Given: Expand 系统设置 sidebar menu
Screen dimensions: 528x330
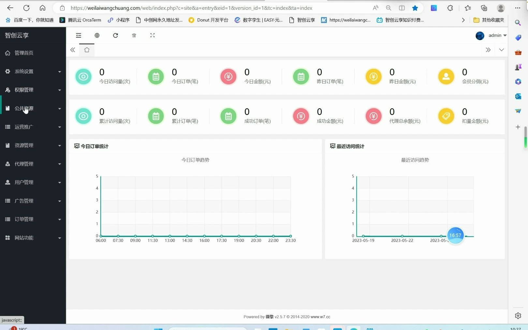Looking at the screenshot, I should click(33, 71).
